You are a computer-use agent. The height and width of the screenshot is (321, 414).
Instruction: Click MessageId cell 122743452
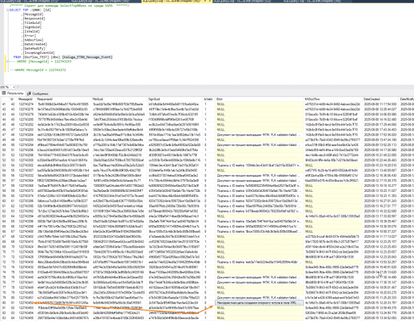point(26,303)
